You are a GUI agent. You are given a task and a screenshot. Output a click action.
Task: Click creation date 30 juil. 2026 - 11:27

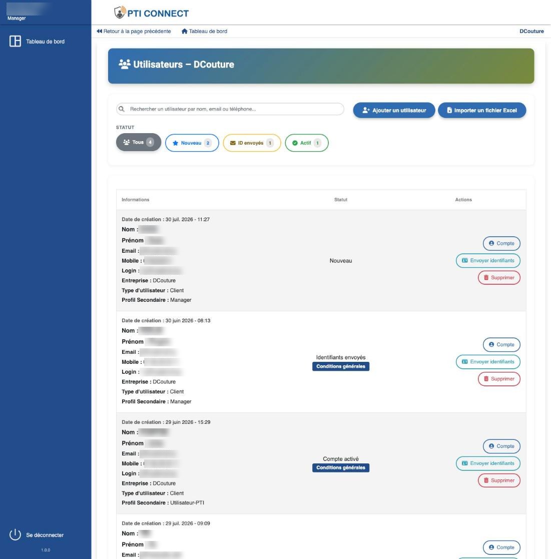(166, 219)
